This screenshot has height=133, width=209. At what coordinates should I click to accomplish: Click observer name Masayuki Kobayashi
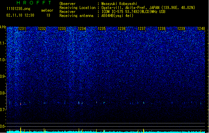[x=119, y=4]
